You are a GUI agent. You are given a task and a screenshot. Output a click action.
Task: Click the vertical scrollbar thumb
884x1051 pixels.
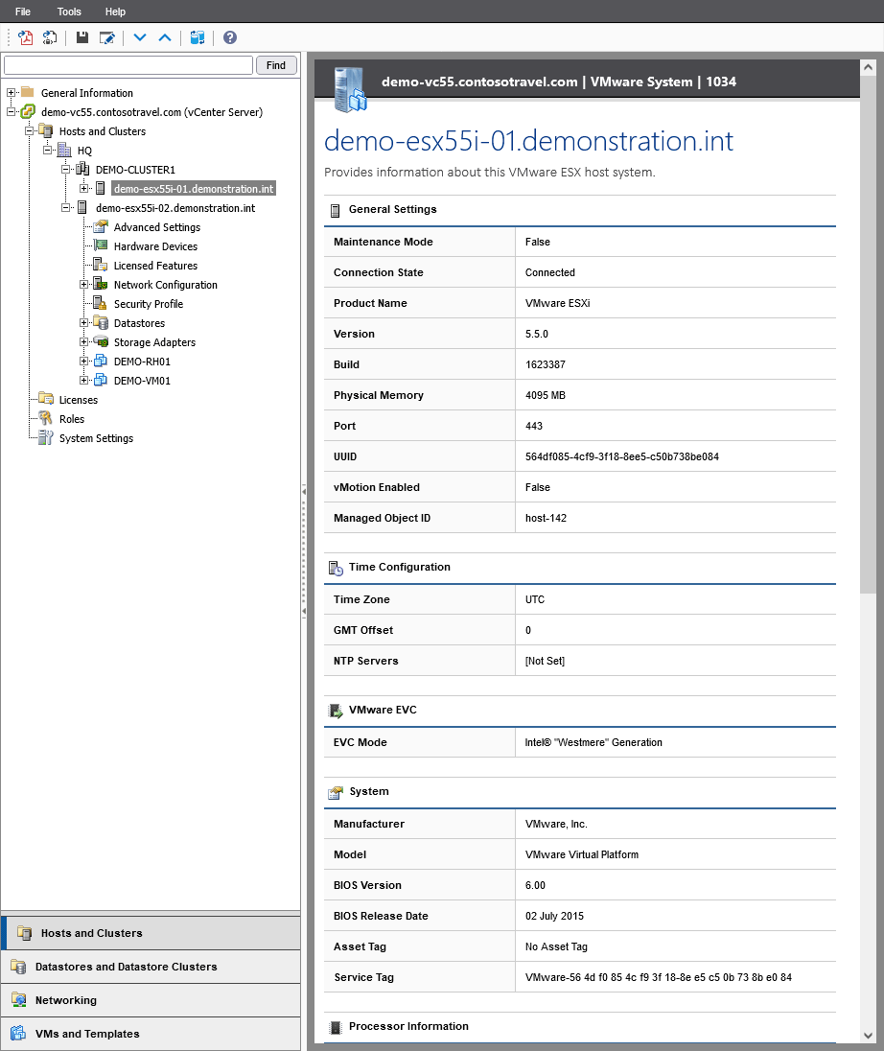click(868, 335)
